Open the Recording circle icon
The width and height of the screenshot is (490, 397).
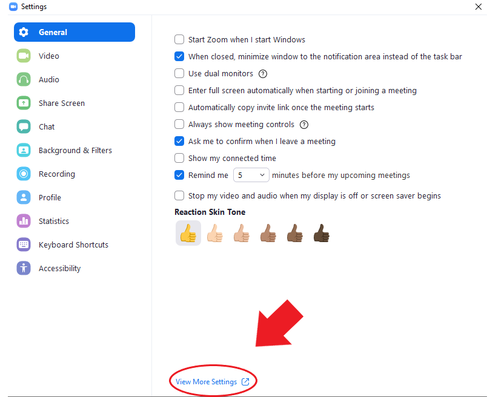(x=24, y=174)
